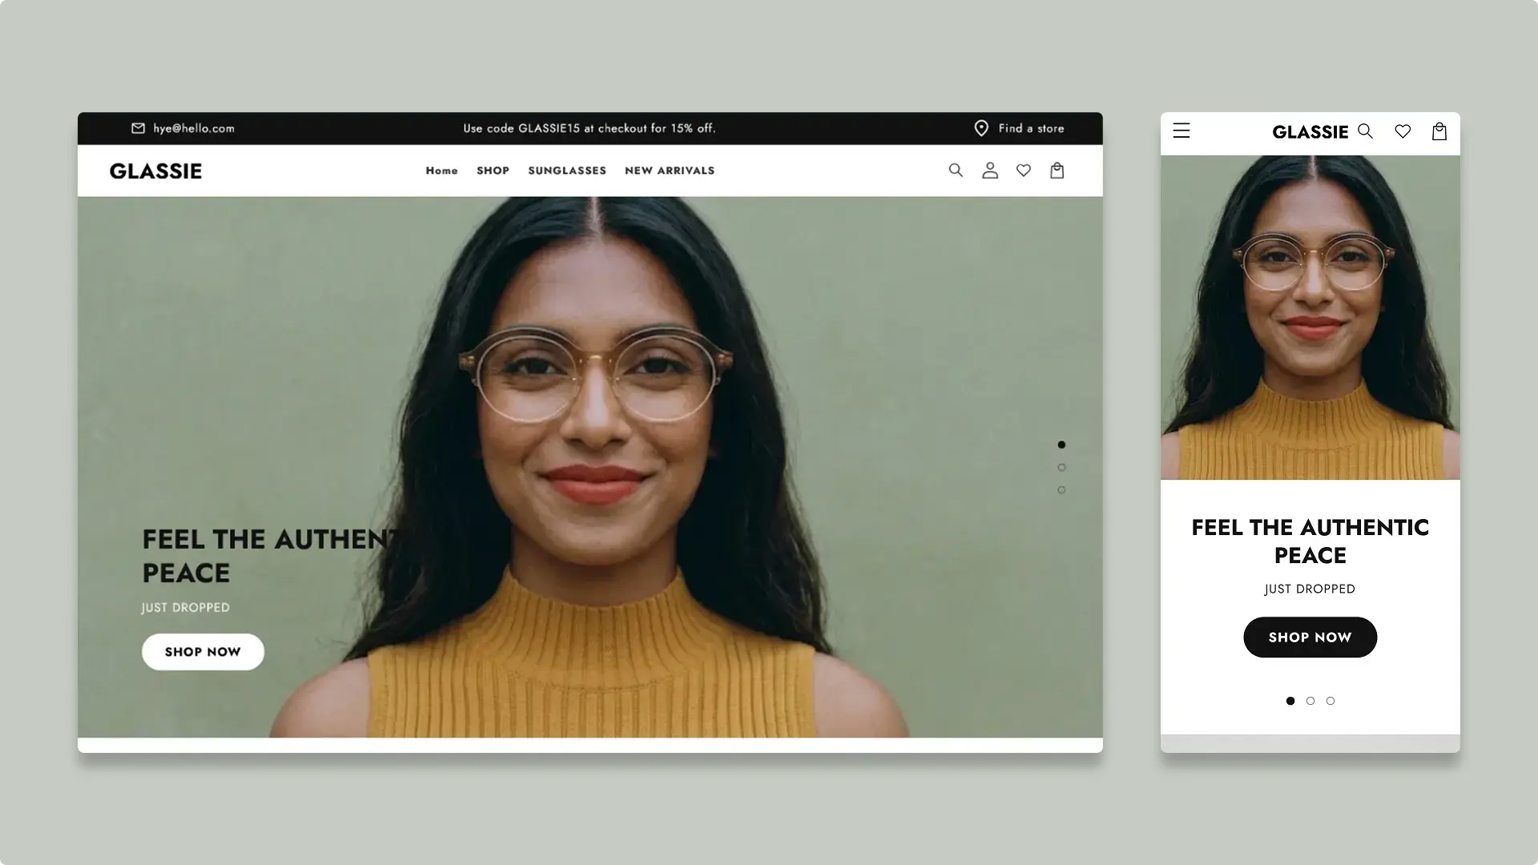Select the second desktop slider dot
The height and width of the screenshot is (865, 1538).
point(1061,468)
